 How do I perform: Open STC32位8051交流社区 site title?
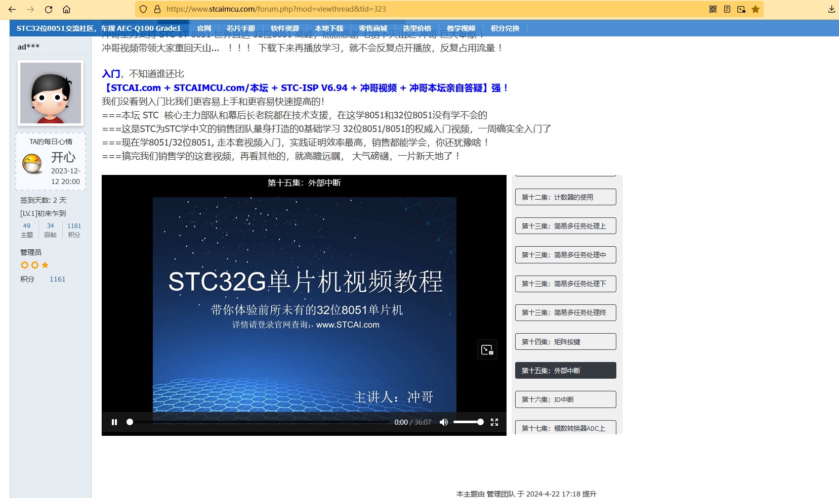click(x=99, y=28)
